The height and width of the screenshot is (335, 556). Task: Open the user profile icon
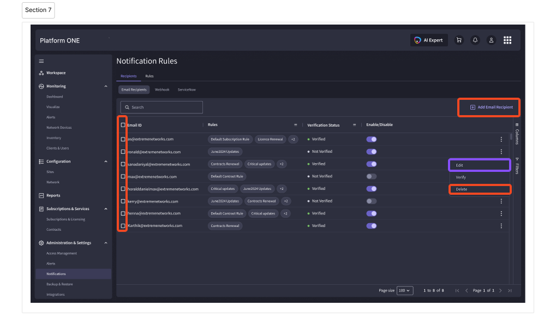coord(491,40)
